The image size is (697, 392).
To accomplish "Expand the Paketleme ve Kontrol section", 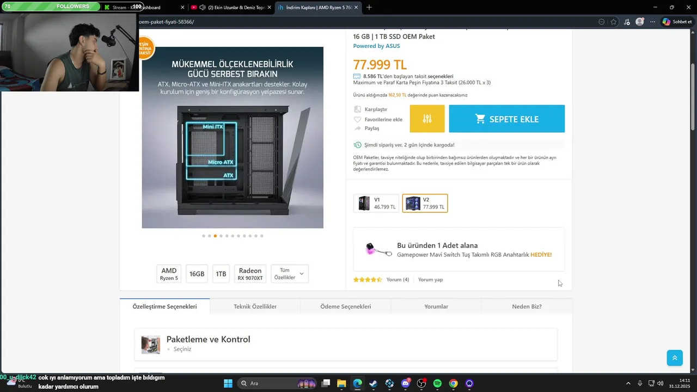I will 346,344.
